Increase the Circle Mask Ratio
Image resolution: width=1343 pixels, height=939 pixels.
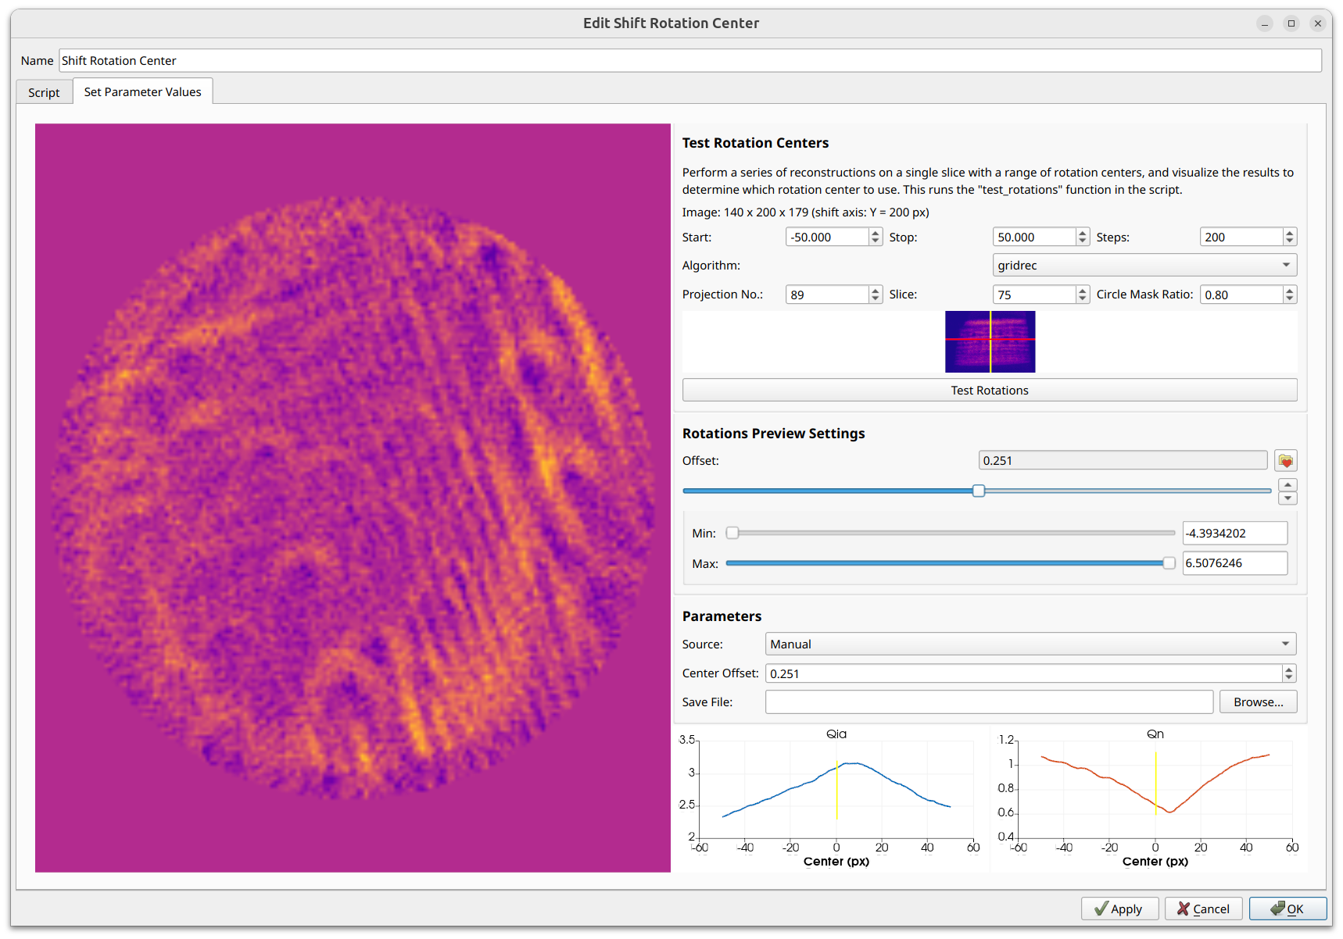point(1290,290)
